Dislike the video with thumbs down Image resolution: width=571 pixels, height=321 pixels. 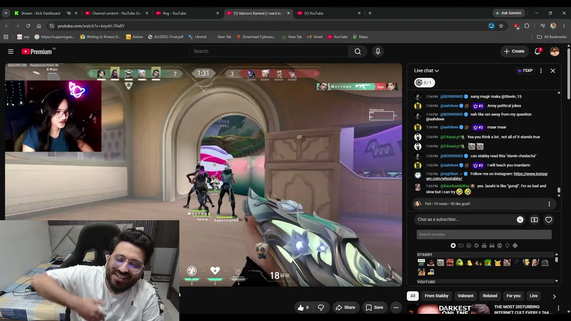tap(321, 308)
